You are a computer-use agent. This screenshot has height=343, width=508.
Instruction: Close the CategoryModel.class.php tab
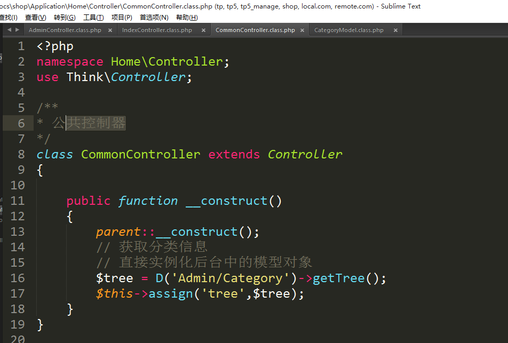click(x=395, y=30)
